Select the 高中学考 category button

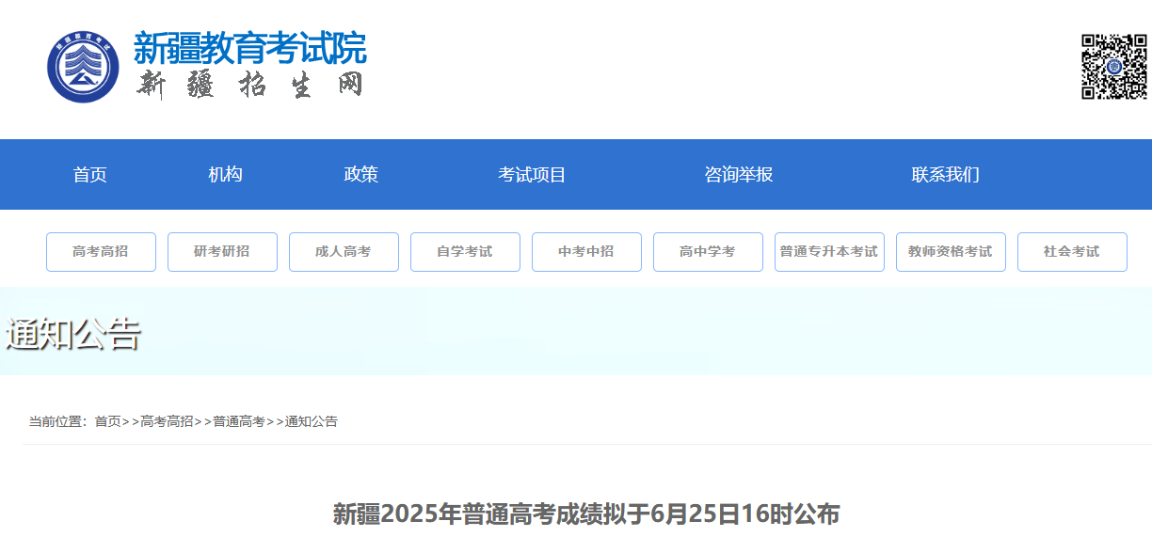pos(708,252)
